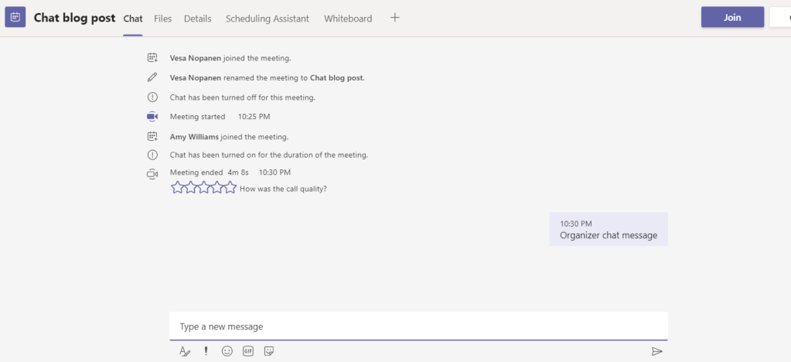Rate call quality with the first star
This screenshot has width=791, height=362.
178,187
